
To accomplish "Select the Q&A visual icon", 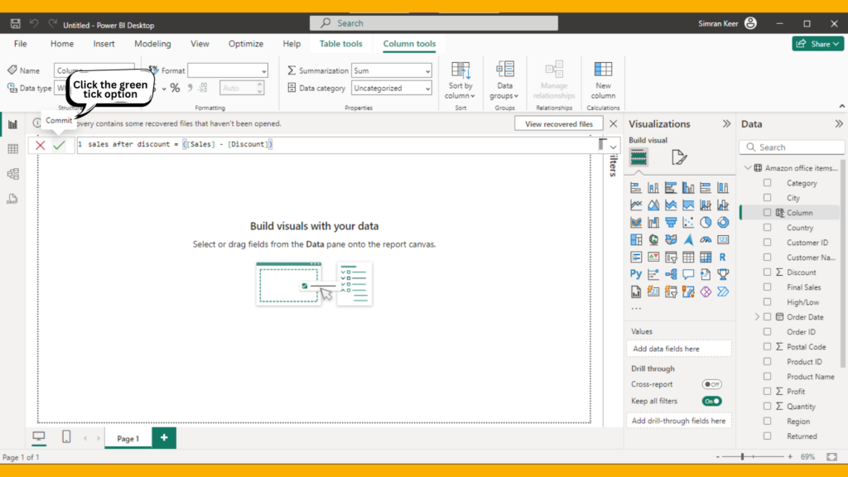I will [688, 274].
